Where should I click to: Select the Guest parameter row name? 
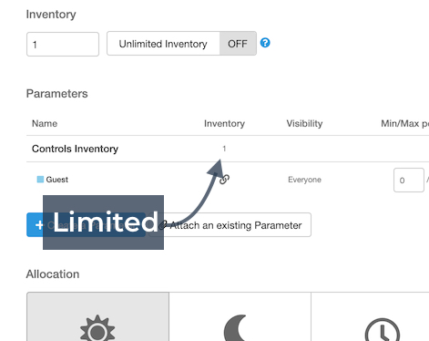pyautogui.click(x=57, y=180)
